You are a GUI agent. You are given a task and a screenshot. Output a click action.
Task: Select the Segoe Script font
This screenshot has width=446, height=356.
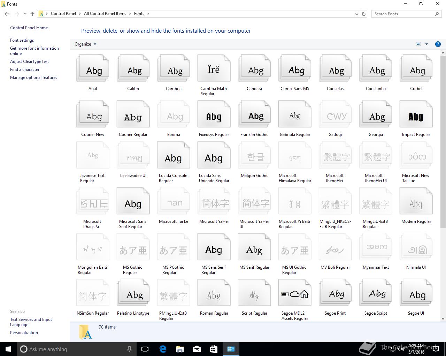(x=376, y=293)
